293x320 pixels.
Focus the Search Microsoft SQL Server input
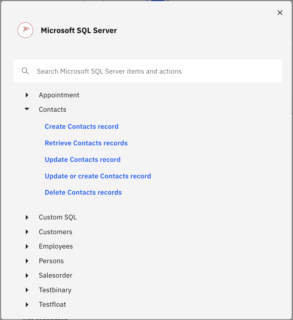[x=148, y=71]
